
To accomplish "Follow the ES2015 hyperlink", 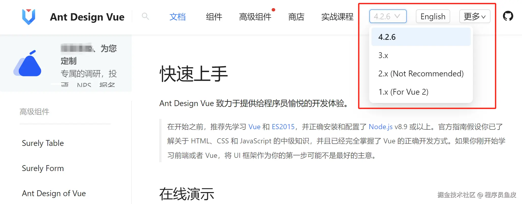I will (x=283, y=127).
